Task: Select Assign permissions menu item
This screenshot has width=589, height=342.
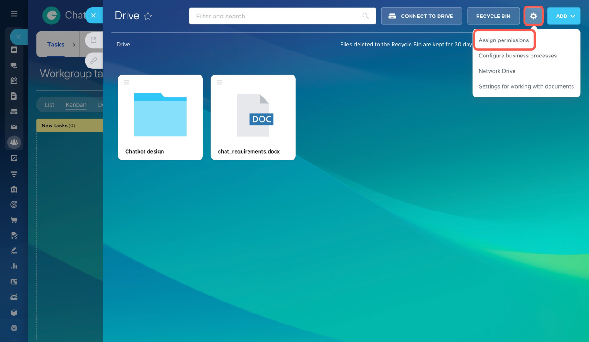Action: pyautogui.click(x=503, y=40)
